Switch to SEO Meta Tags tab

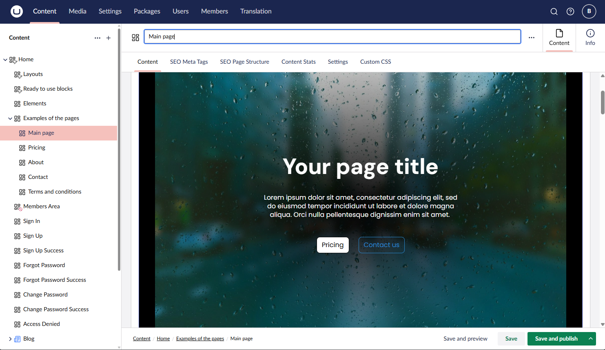point(189,62)
